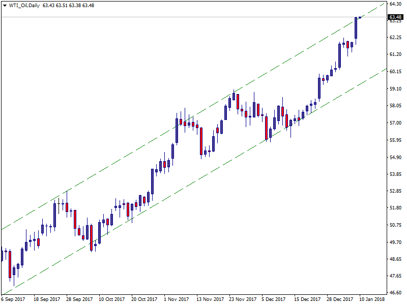Screen dimensions: 407x305
Task: Click the 5 Dec 2017 date label
Action: 275,299
